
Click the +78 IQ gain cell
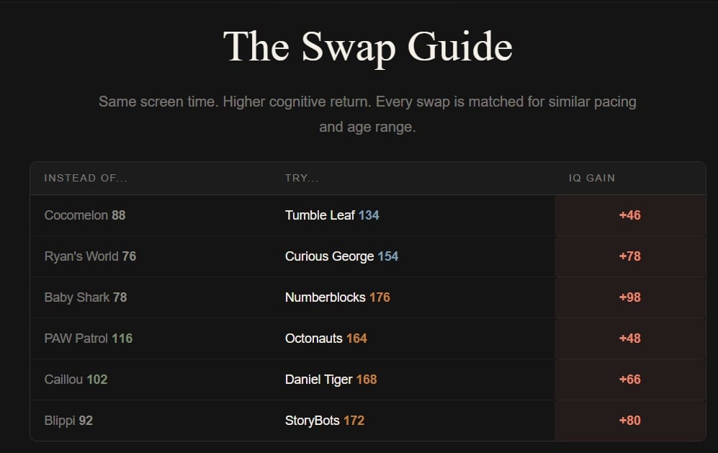pos(629,256)
